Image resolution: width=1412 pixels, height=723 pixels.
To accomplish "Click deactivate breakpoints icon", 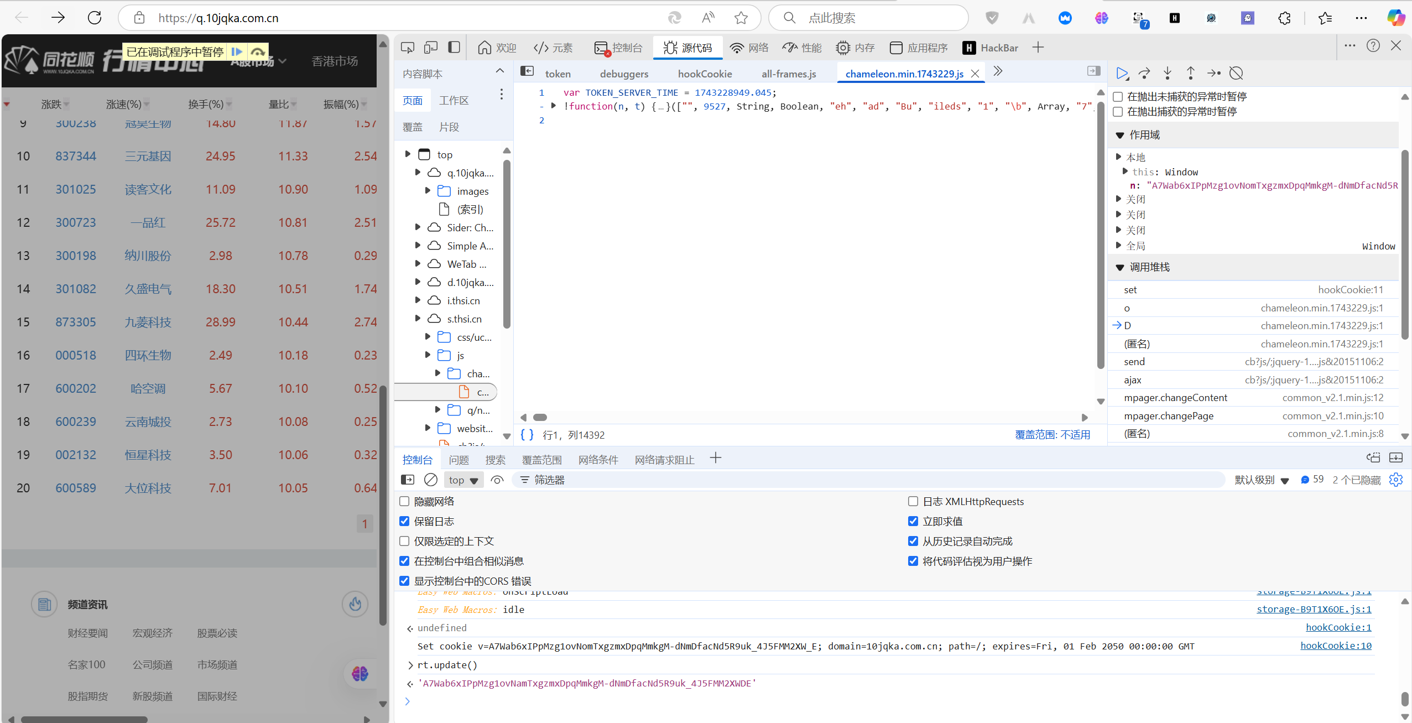I will point(1236,74).
